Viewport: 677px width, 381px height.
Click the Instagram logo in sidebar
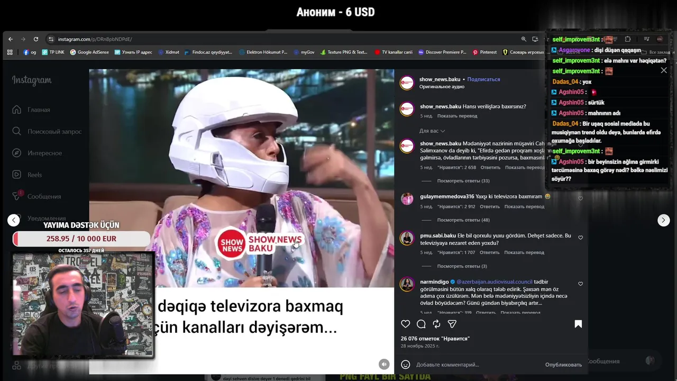32,80
